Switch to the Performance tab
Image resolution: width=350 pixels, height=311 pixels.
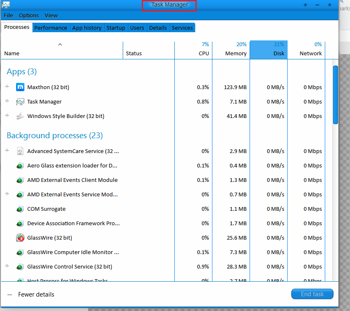(x=51, y=28)
